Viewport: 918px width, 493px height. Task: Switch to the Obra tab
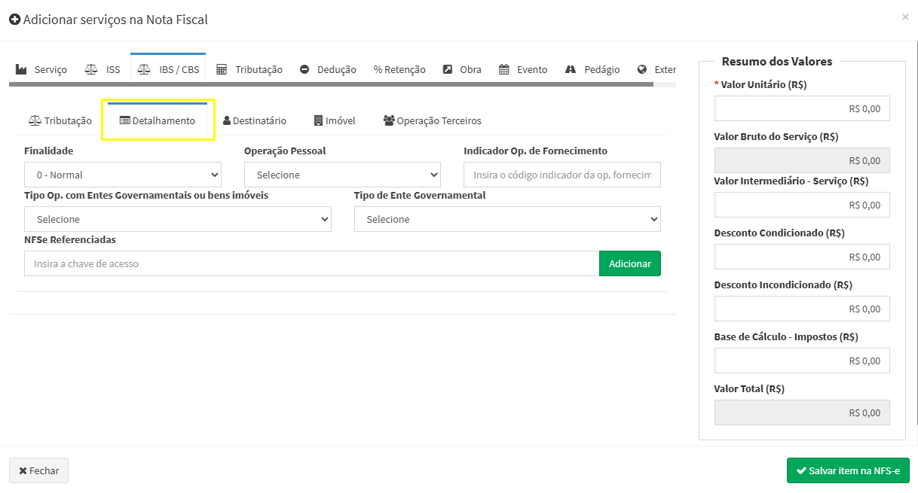click(x=462, y=69)
